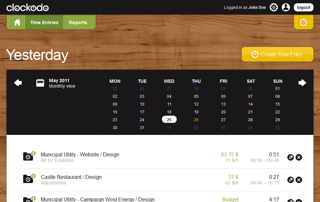Screen dimensions: 320x202
Task: Click the 0:27 duration value
Action: coord(274,177)
